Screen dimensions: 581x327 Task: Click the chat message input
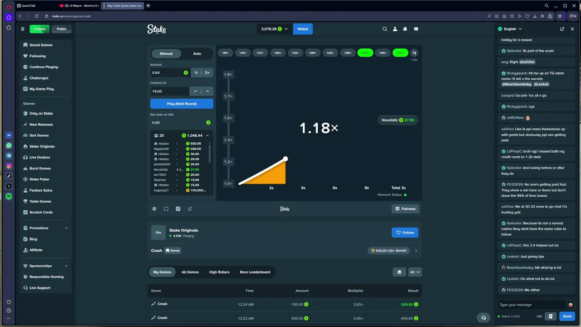point(532,305)
